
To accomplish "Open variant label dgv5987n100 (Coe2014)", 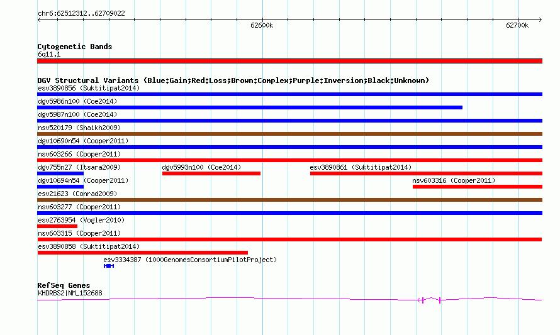I will (x=77, y=114).
